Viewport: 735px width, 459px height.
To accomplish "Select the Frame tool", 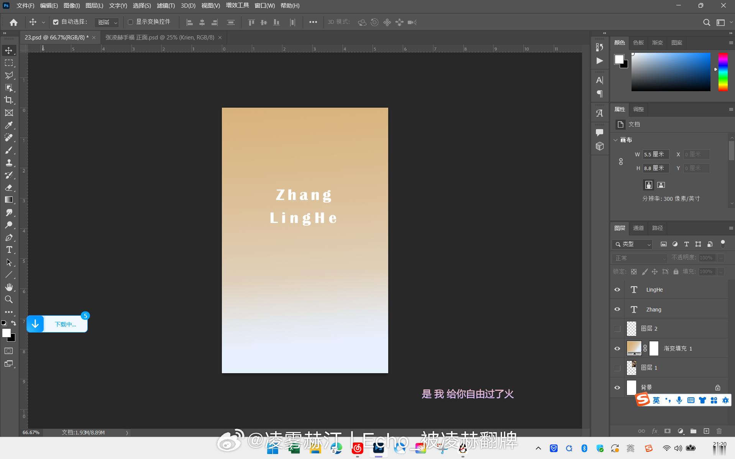I will (9, 113).
